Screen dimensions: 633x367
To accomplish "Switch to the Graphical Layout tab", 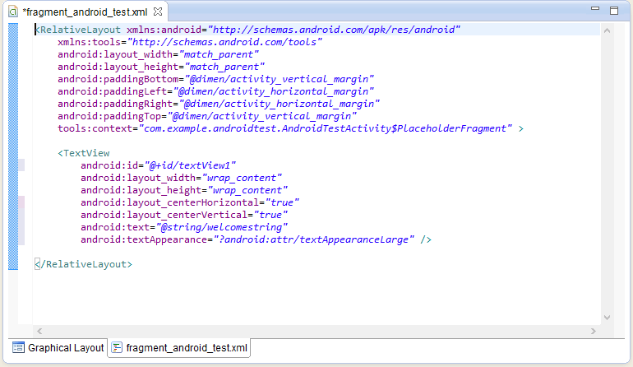I will click(x=66, y=348).
